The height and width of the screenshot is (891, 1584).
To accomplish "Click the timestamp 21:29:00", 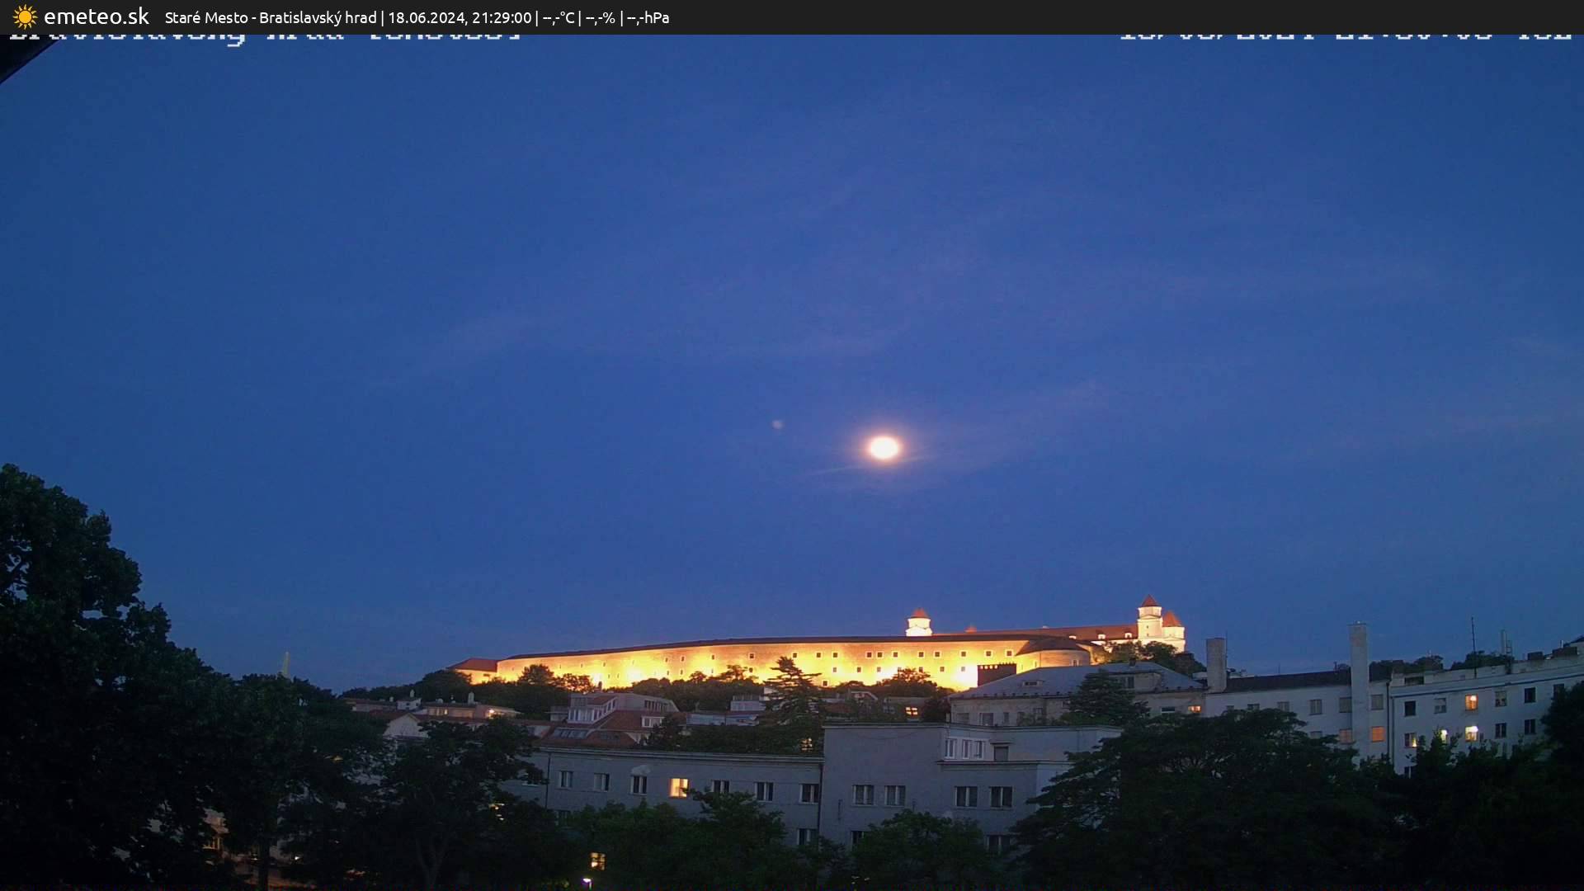I will tap(502, 17).
